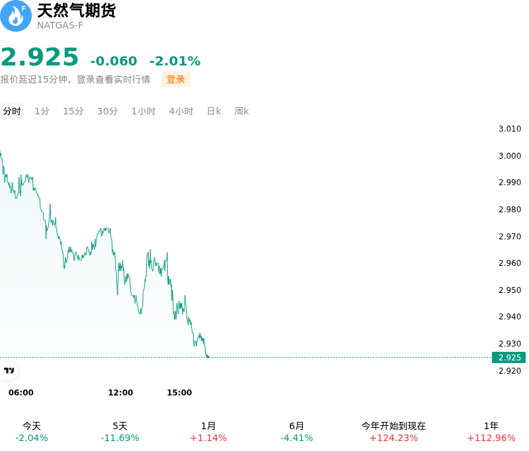
Task: Select 今年开始到现在 +124.23% range
Action: (x=393, y=432)
